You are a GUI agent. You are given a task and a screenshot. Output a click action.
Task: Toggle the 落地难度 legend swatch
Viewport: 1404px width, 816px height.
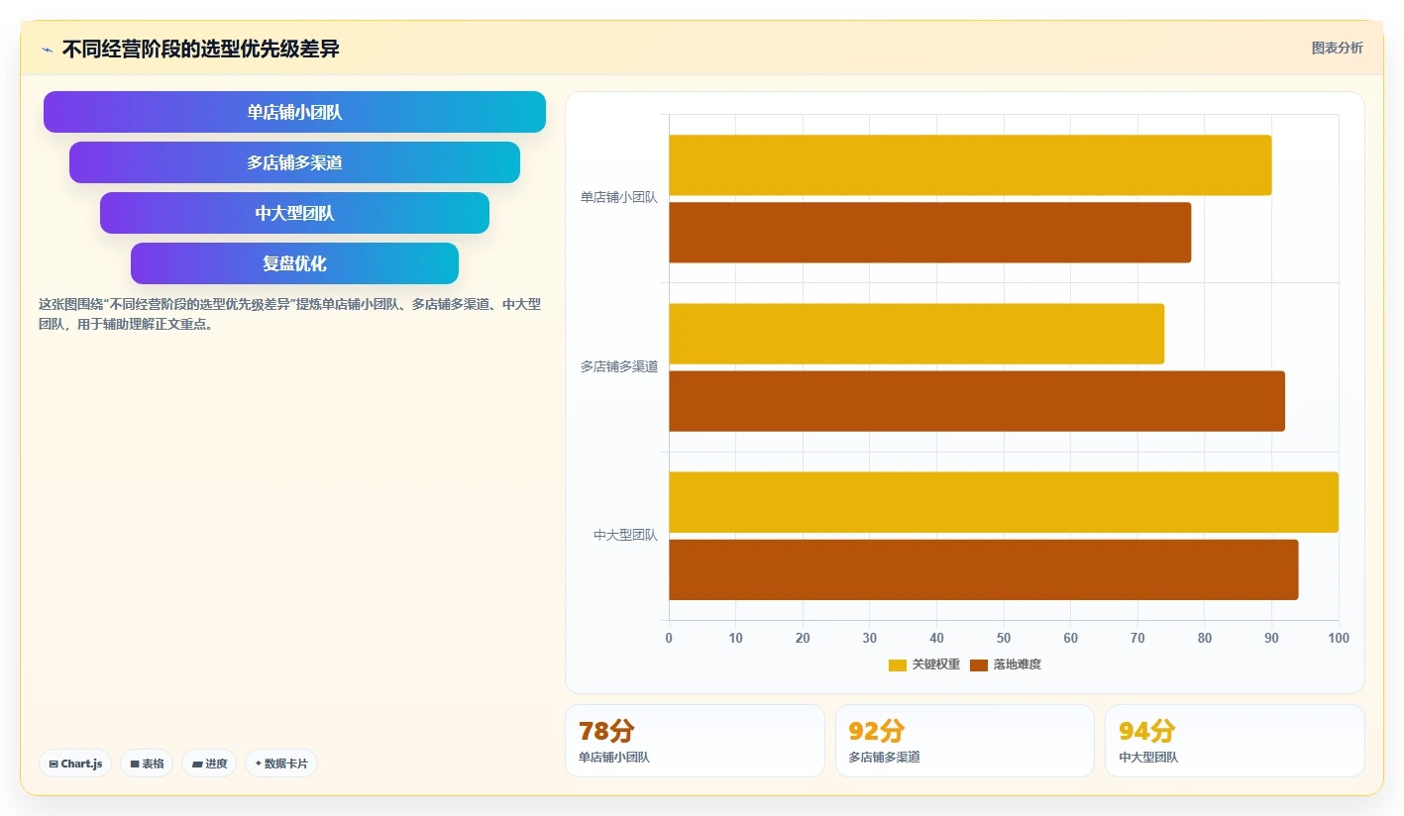pos(979,664)
